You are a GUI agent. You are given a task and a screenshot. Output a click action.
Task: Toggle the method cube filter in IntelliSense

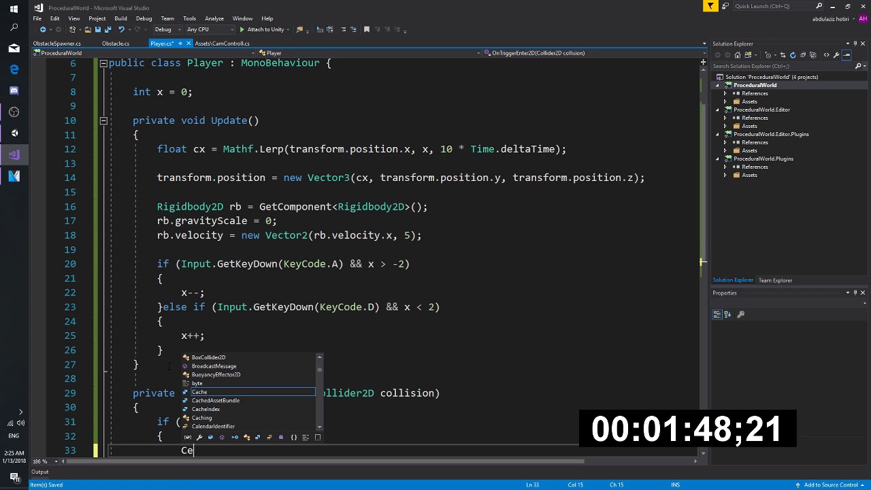(222, 437)
